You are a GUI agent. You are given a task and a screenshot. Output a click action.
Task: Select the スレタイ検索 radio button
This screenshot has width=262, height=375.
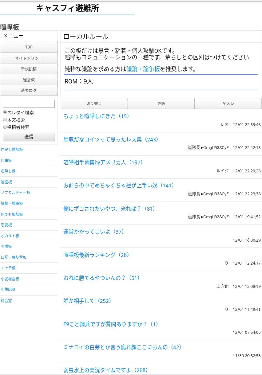pos(5,113)
